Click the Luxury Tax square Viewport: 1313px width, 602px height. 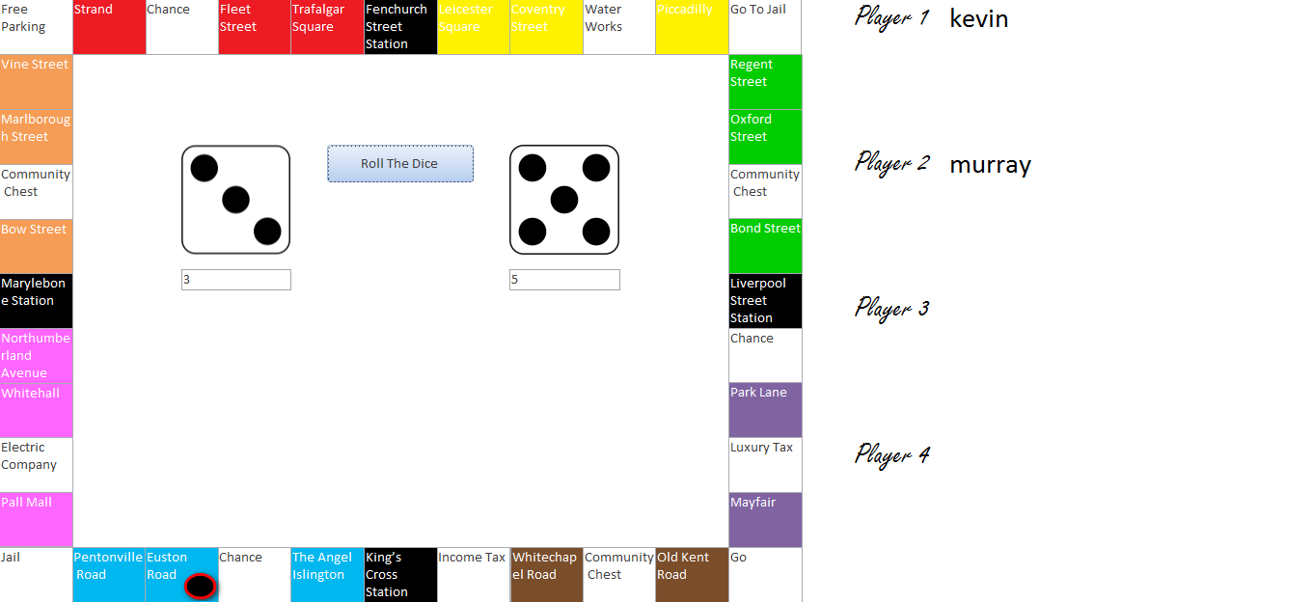(x=765, y=465)
